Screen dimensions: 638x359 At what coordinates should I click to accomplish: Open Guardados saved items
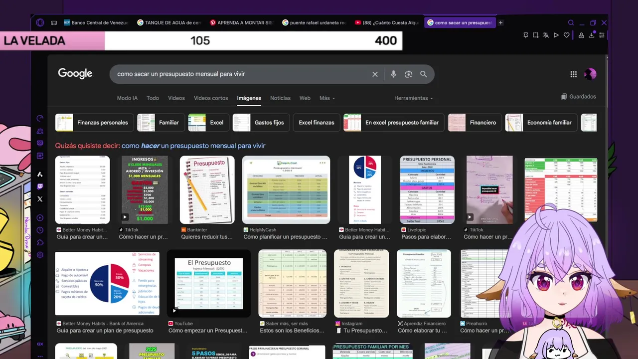click(578, 97)
